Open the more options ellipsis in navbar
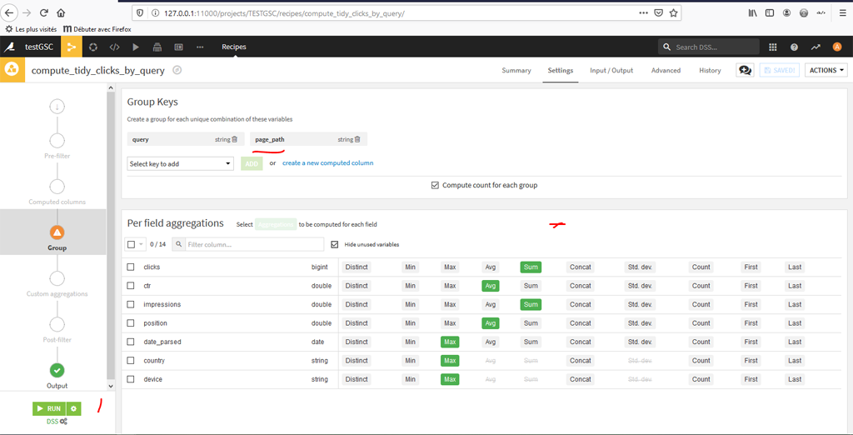 coord(200,47)
